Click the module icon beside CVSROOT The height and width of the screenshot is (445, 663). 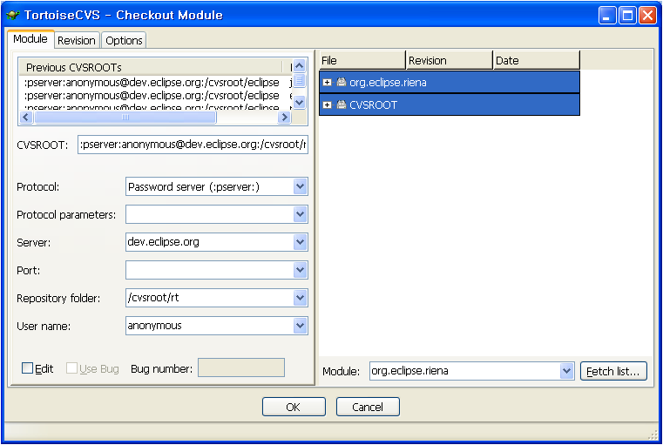coord(342,105)
